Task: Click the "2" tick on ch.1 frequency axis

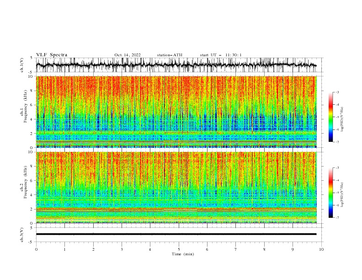Action: [x=32, y=134]
